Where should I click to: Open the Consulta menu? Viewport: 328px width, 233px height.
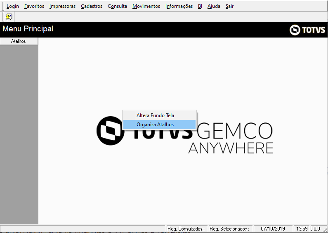(117, 6)
